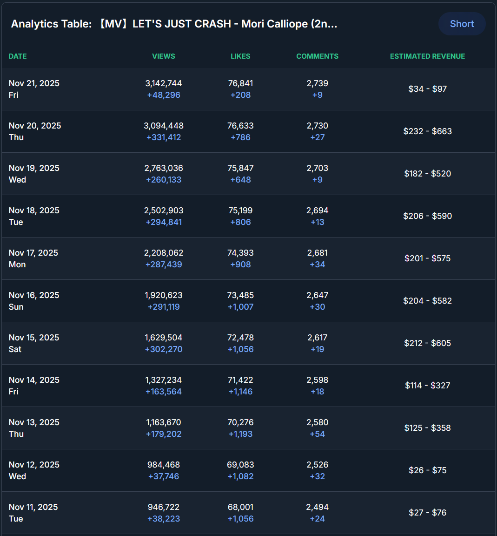Click likes change +908
Screen dimensions: 497x536
(x=240, y=265)
